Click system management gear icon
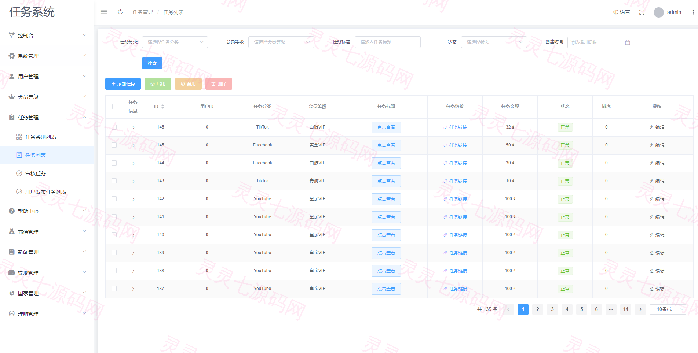 pos(12,56)
